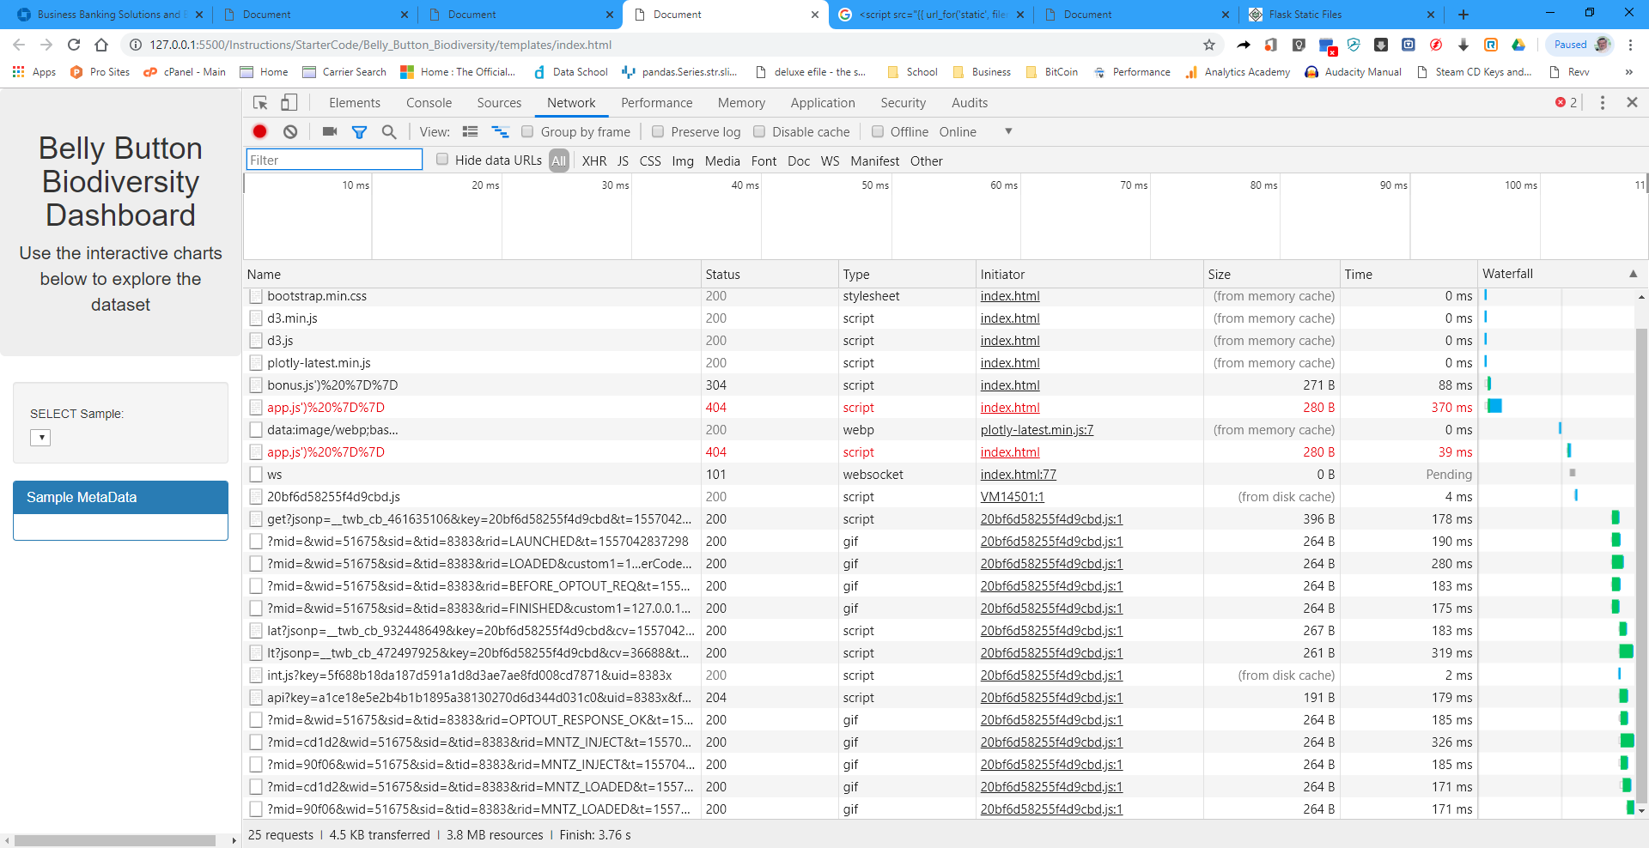1649x848 pixels.
Task: Switch to the Console panel tab
Action: tap(429, 103)
